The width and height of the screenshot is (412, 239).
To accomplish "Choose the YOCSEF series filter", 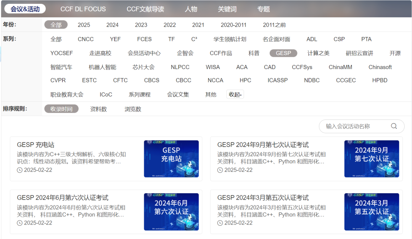I will [61, 53].
